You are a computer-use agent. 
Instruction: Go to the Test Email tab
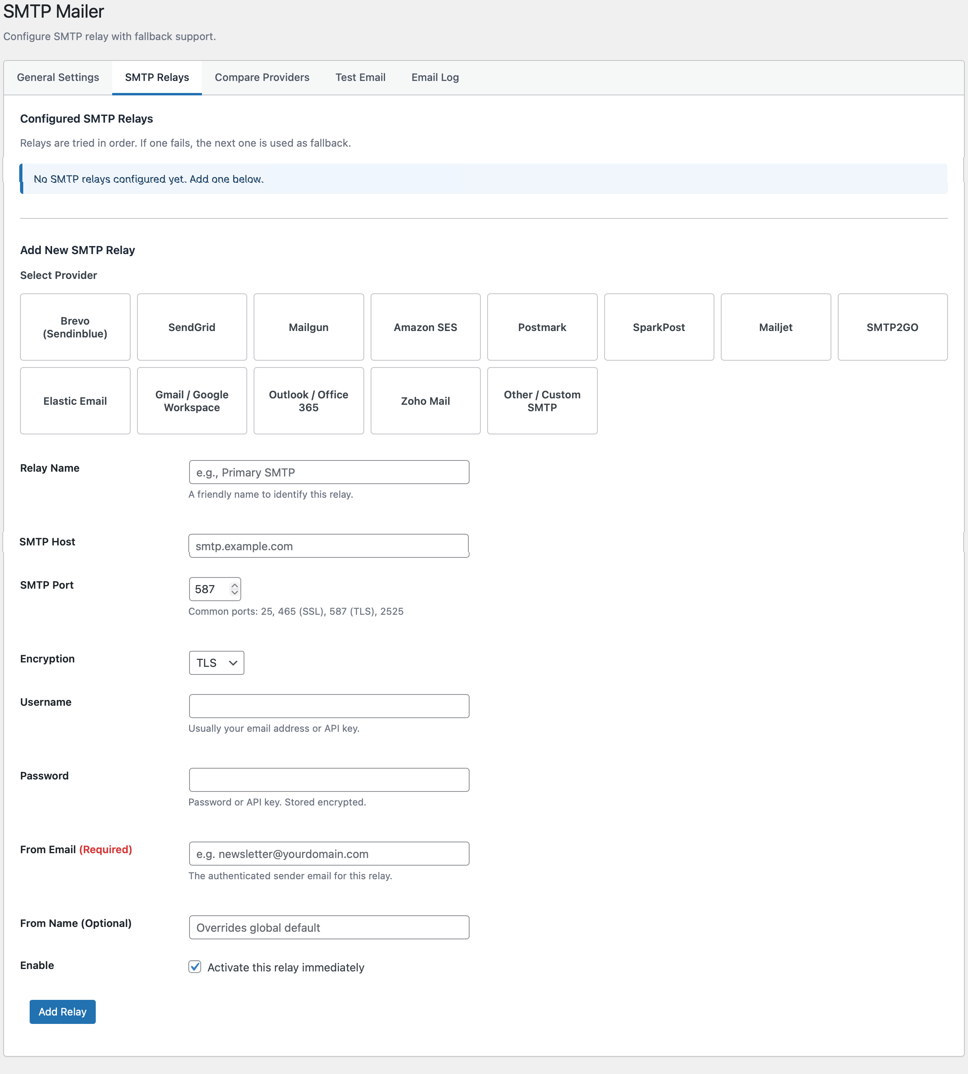pos(360,77)
